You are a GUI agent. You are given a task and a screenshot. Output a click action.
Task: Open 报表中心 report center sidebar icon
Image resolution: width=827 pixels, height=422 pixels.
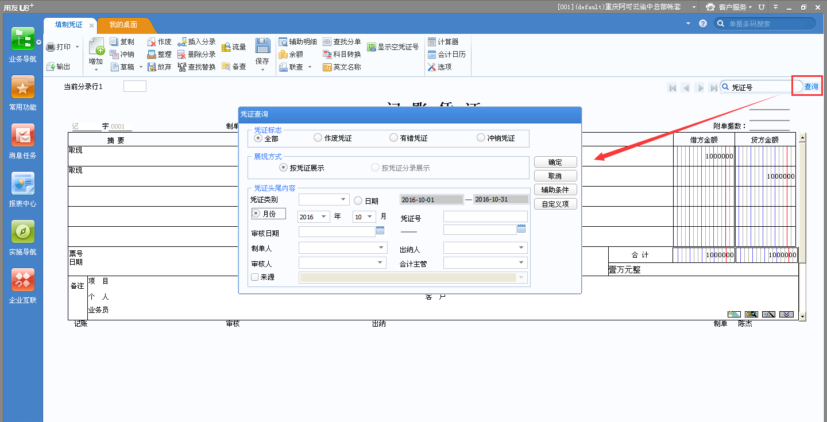coord(22,184)
